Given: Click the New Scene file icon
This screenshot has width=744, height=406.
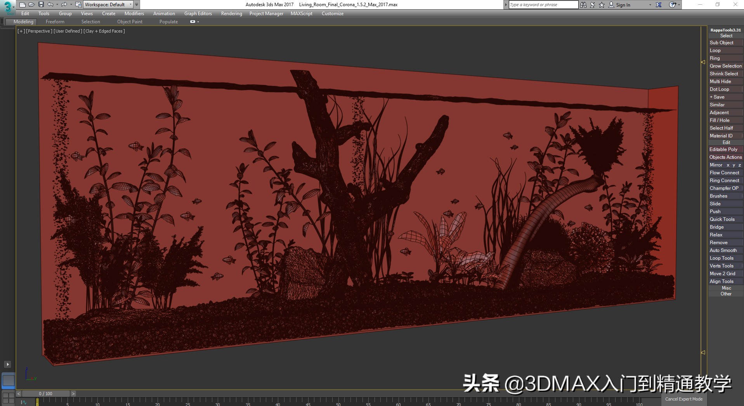Looking at the screenshot, I should pos(23,5).
